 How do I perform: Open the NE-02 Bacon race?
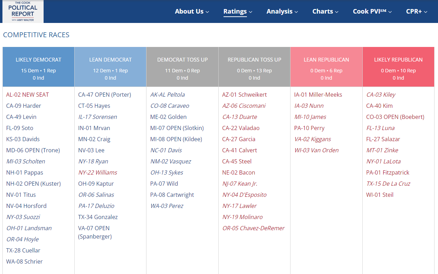tap(239, 172)
